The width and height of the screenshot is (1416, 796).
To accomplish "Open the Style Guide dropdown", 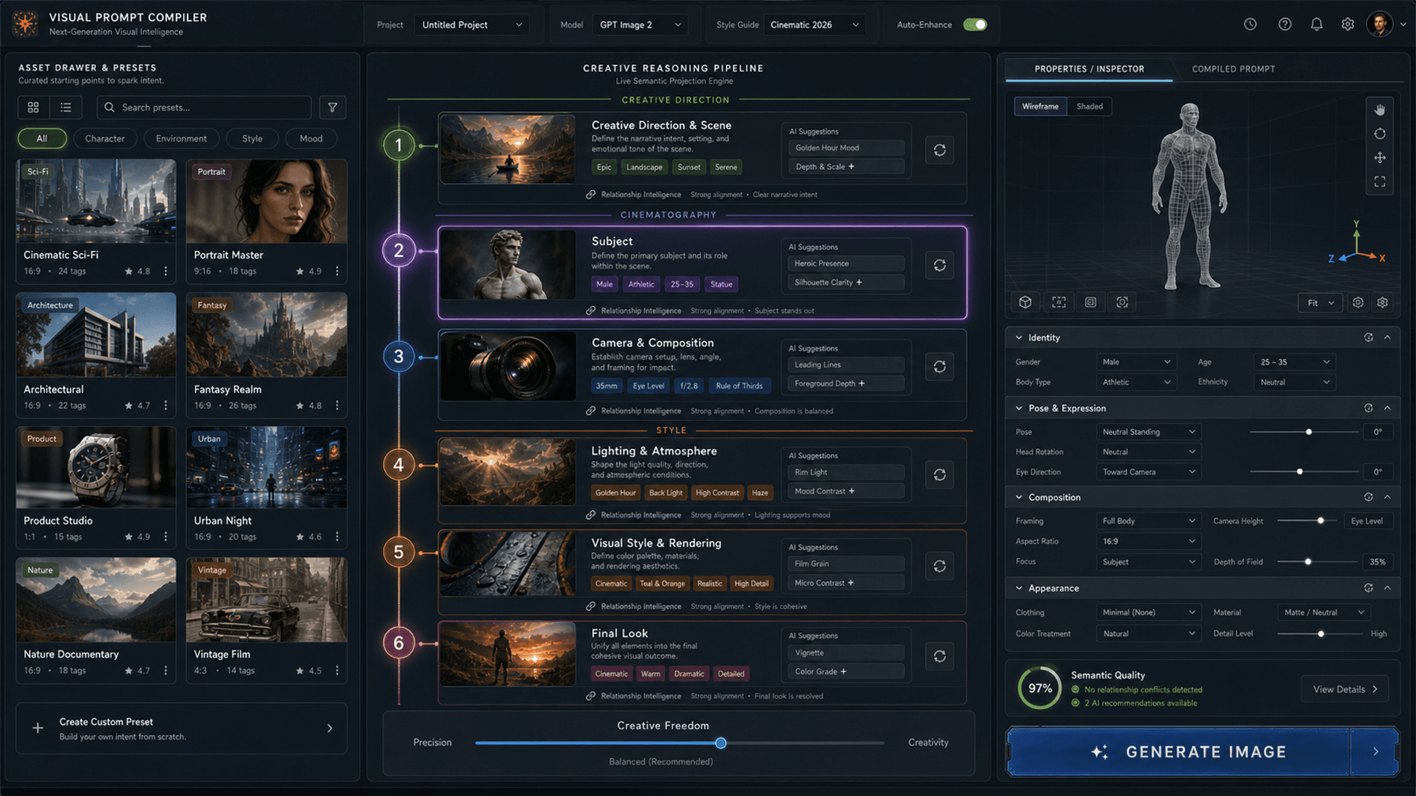I will 814,25.
